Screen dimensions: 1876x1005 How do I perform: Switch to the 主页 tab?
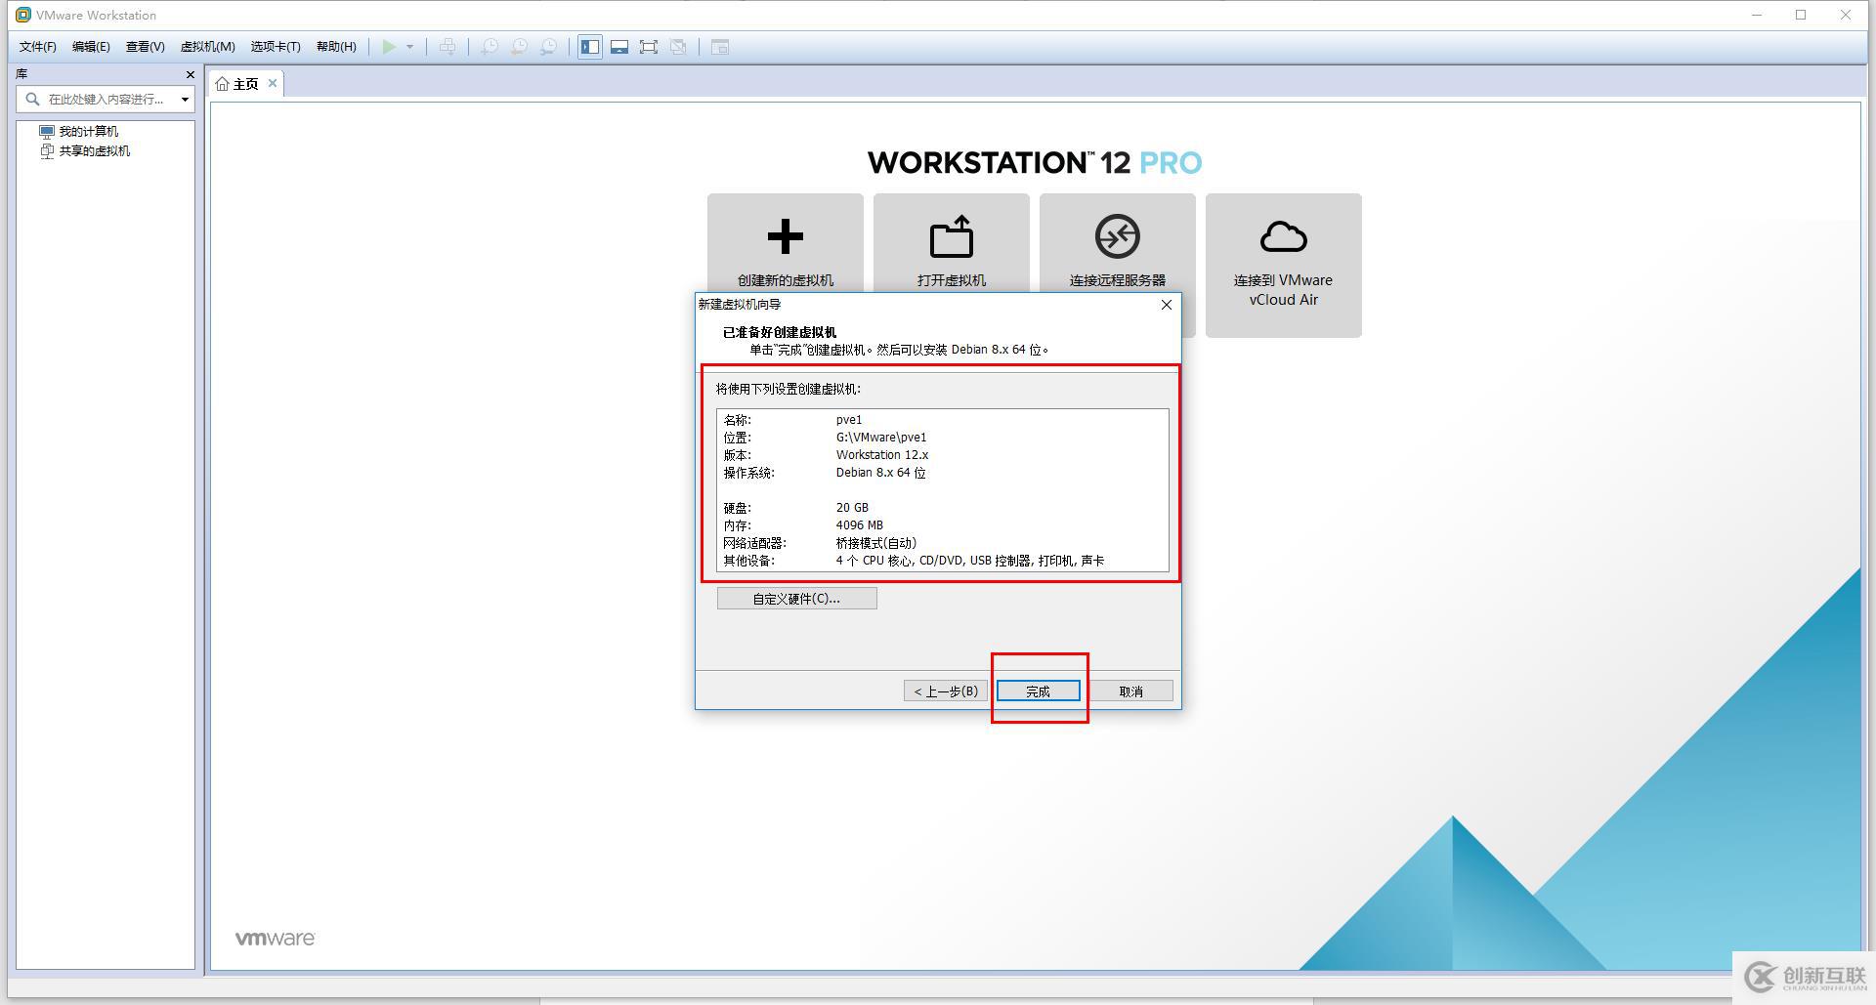click(242, 83)
